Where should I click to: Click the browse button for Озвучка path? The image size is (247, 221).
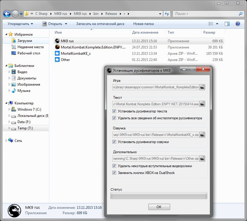point(202,135)
